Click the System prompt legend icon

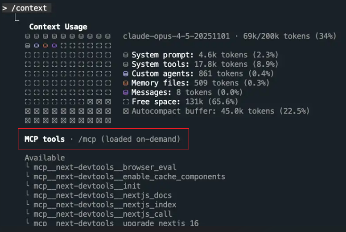pos(126,55)
